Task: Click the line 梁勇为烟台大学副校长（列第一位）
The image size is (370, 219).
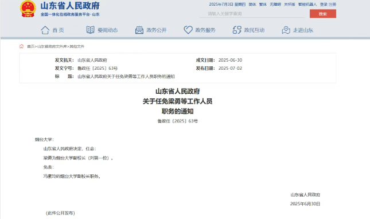Action: point(78,158)
